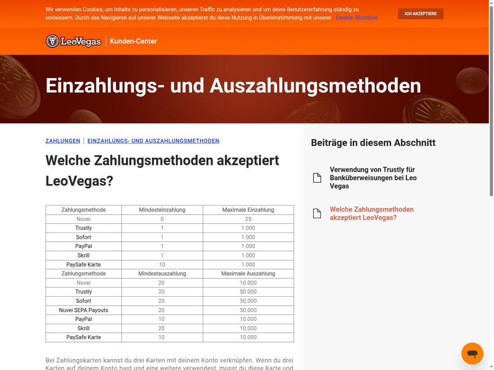The height and width of the screenshot is (370, 494).
Task: Click scrollbar up arrow at top
Action: pos(491,3)
